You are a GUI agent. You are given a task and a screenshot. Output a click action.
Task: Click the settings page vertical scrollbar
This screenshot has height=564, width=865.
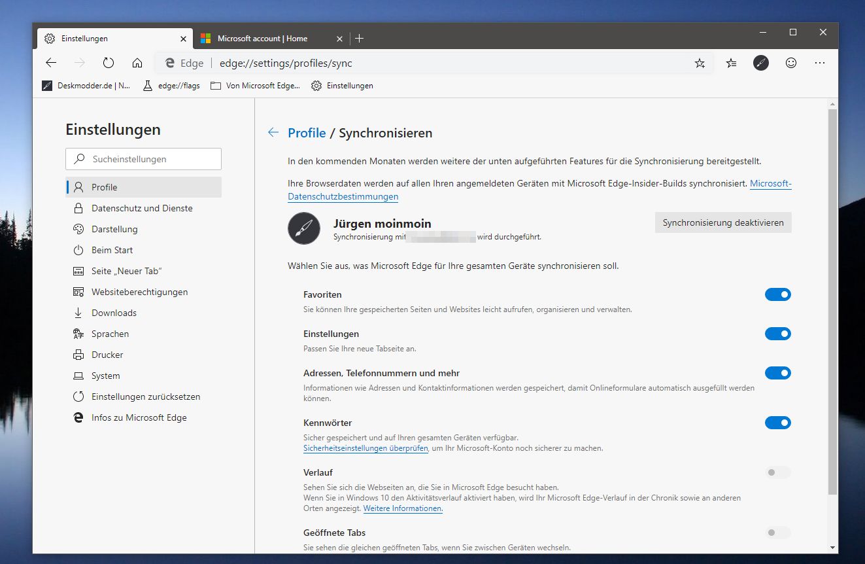832,302
